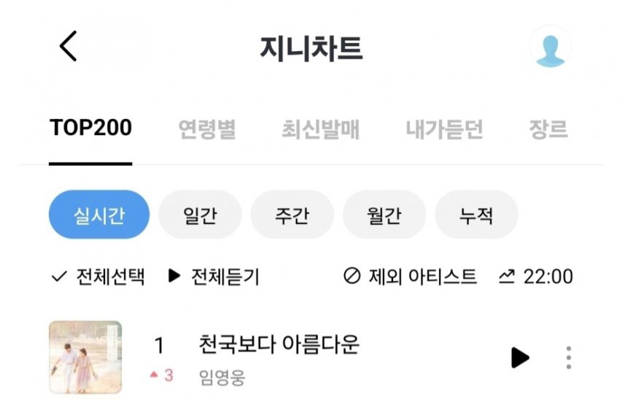620x399 pixels.
Task: Switch to the TOP200 tab
Action: pos(90,128)
